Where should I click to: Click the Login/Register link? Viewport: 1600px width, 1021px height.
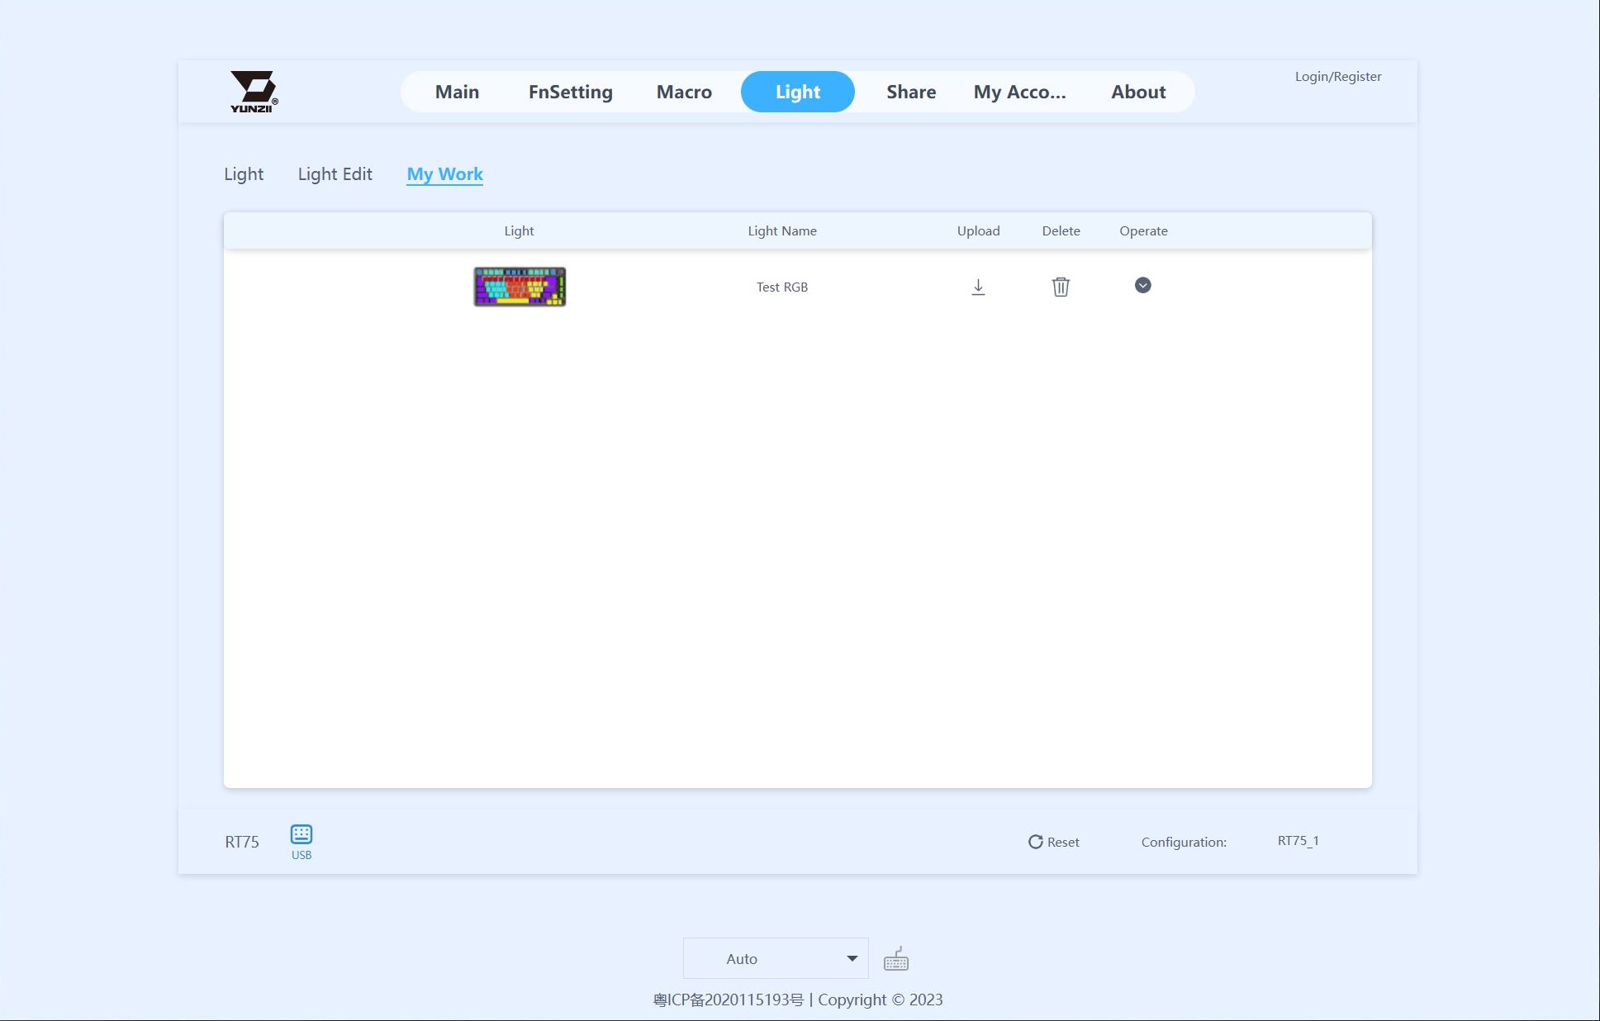tap(1338, 77)
